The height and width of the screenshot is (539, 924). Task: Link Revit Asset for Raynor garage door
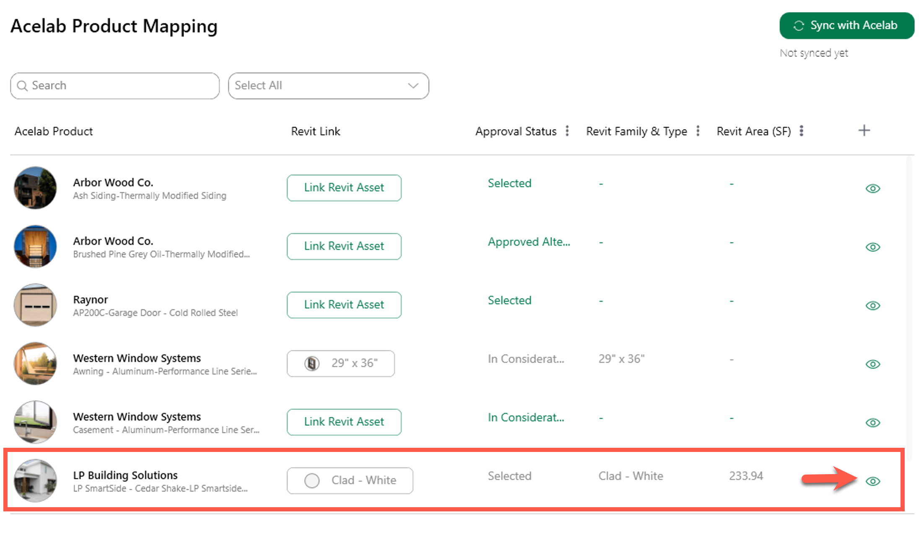click(344, 305)
